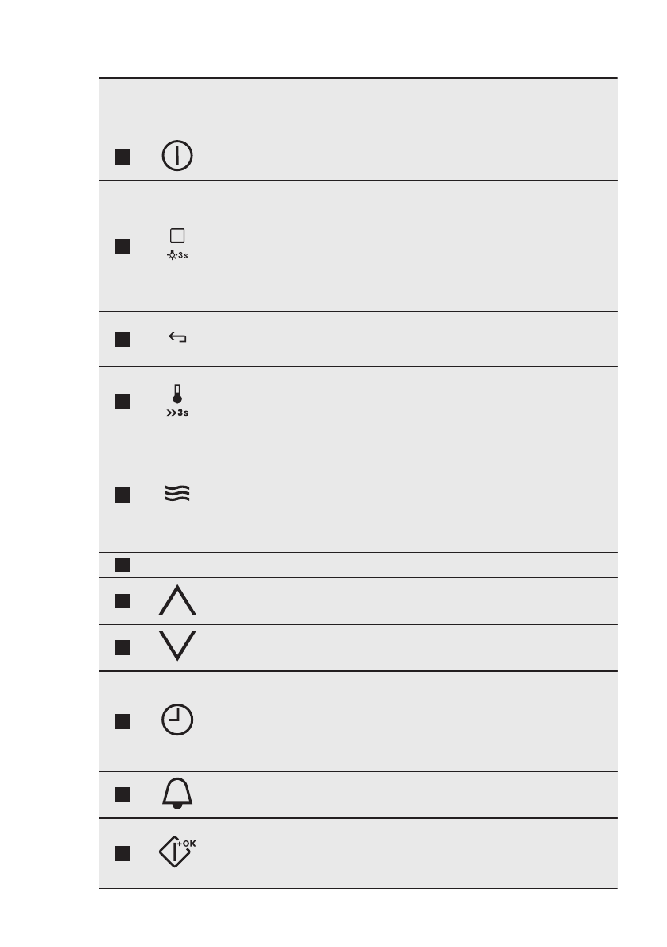The image size is (667, 947).
Task: Click black square beside the light 3s icon
Action: pyautogui.click(x=122, y=246)
